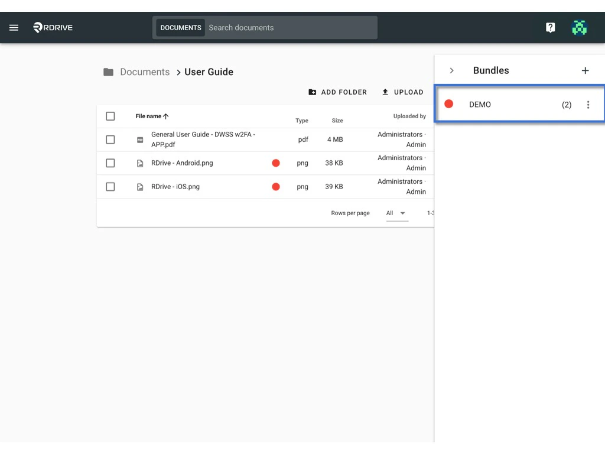Click the red bundle dot next to DEMO
The height and width of the screenshot is (454, 605).
pyautogui.click(x=448, y=103)
